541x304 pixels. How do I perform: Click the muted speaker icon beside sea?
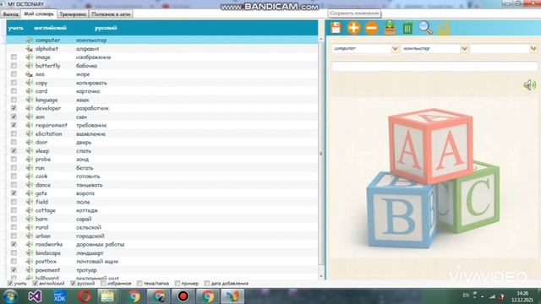tap(30, 74)
